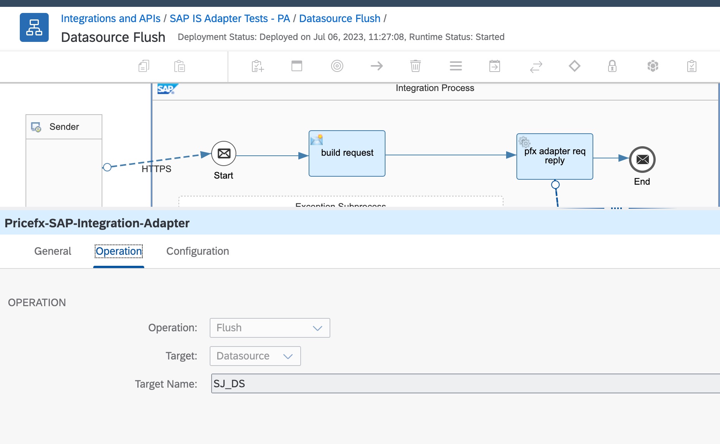Click the trash delete icon in the toolbar
The image size is (720, 444).
(x=415, y=66)
